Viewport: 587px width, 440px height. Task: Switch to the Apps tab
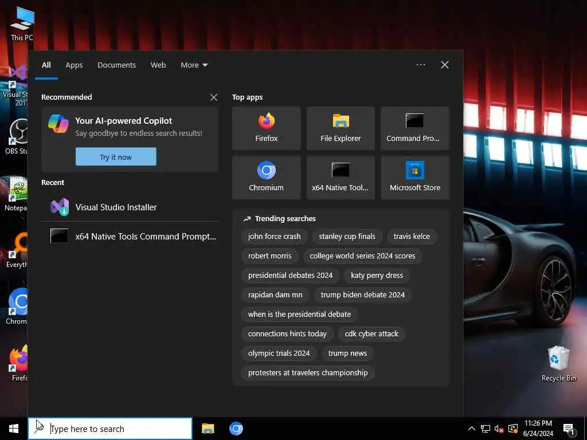coord(74,65)
